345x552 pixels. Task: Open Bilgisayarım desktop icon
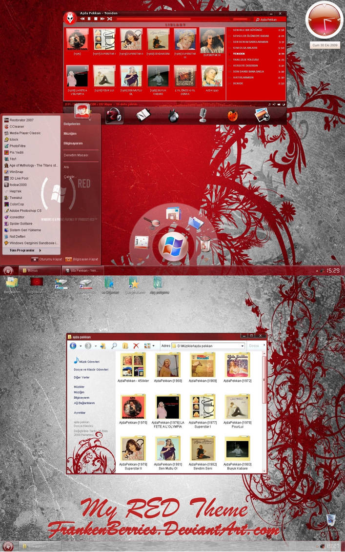[37, 285]
